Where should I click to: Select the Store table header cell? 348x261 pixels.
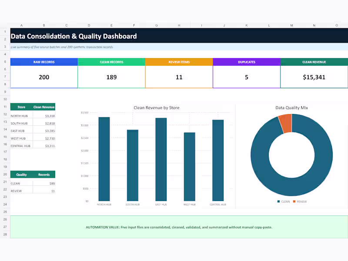click(21, 107)
